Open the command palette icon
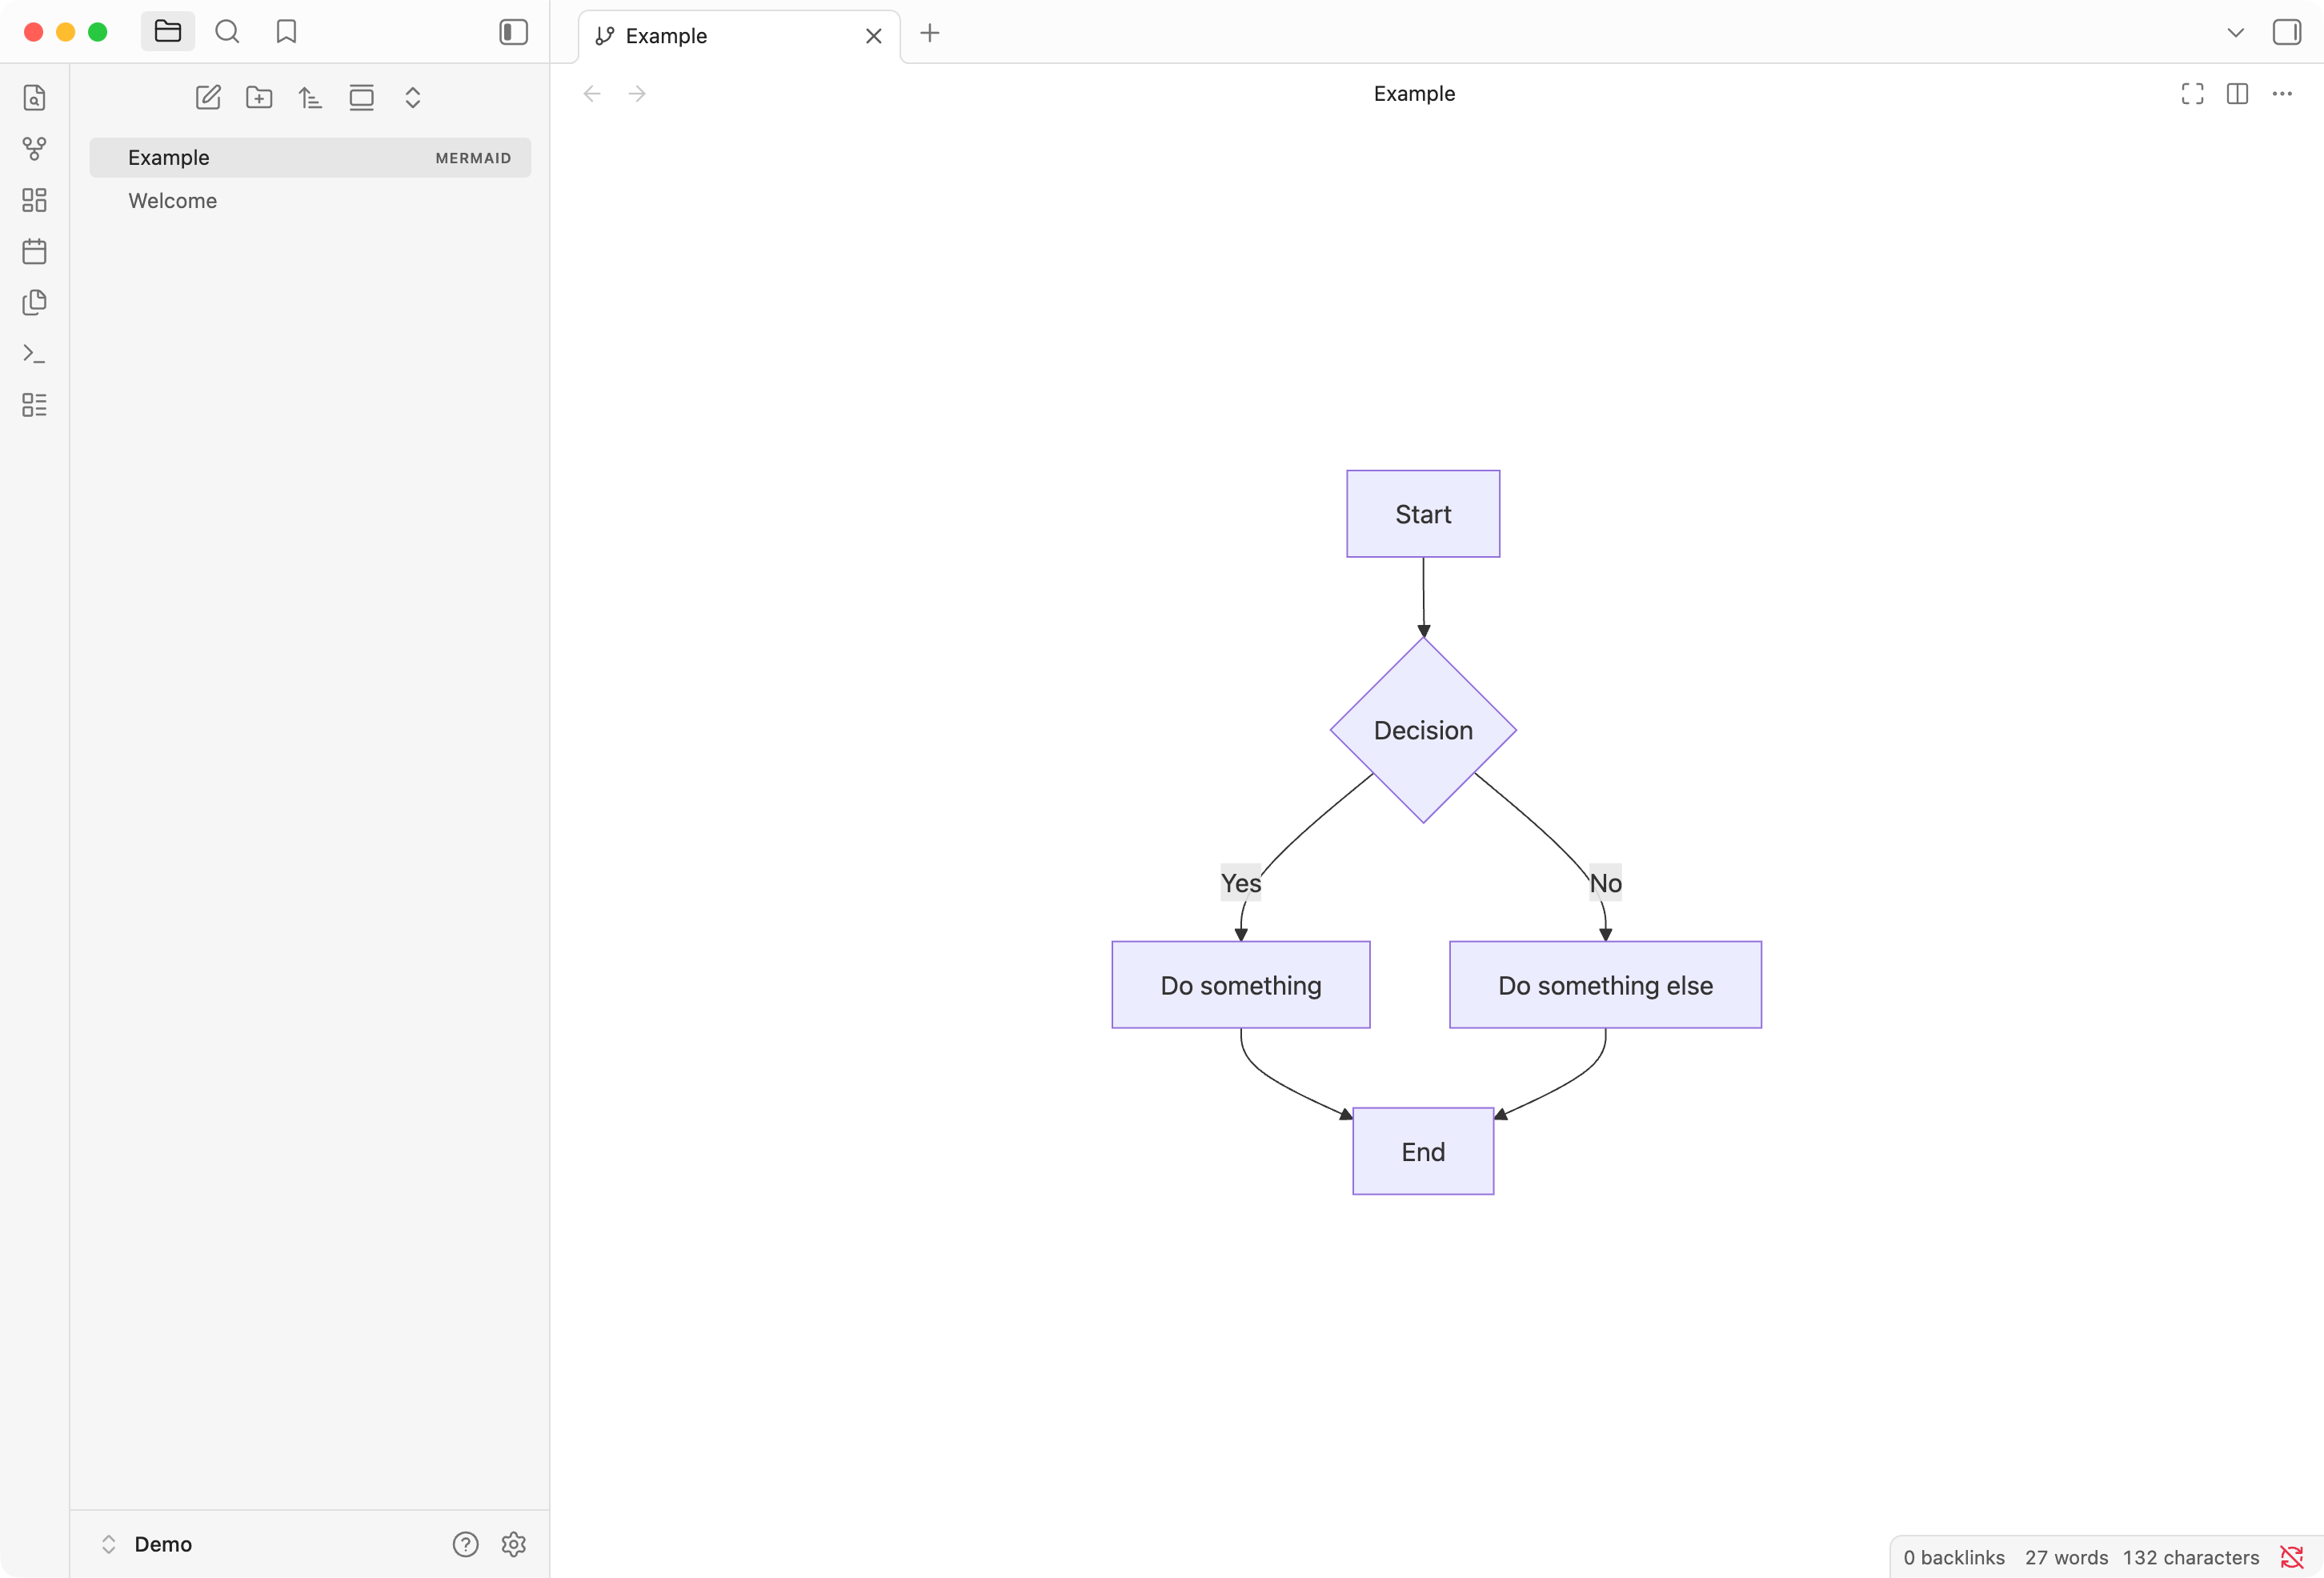 pos(34,354)
